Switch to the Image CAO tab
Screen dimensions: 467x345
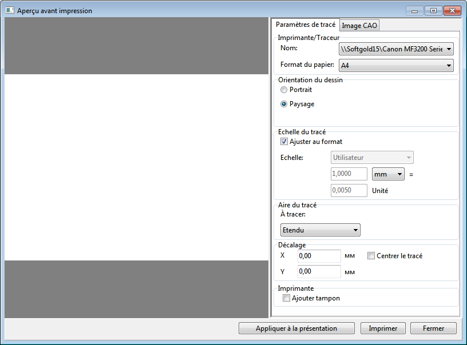pyautogui.click(x=359, y=26)
